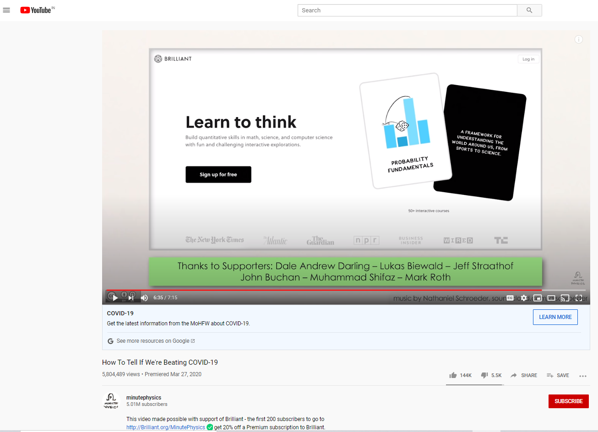The height and width of the screenshot is (432, 598).
Task: Click the 6:35 / 7:15 time display
Action: tap(165, 297)
